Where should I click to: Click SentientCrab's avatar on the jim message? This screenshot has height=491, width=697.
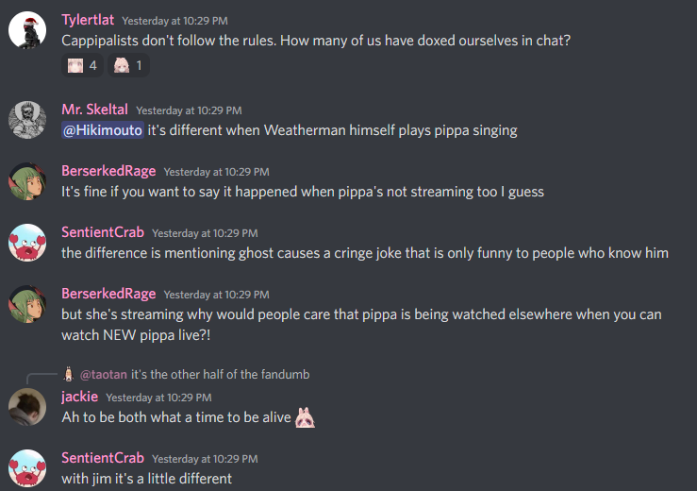point(27,468)
